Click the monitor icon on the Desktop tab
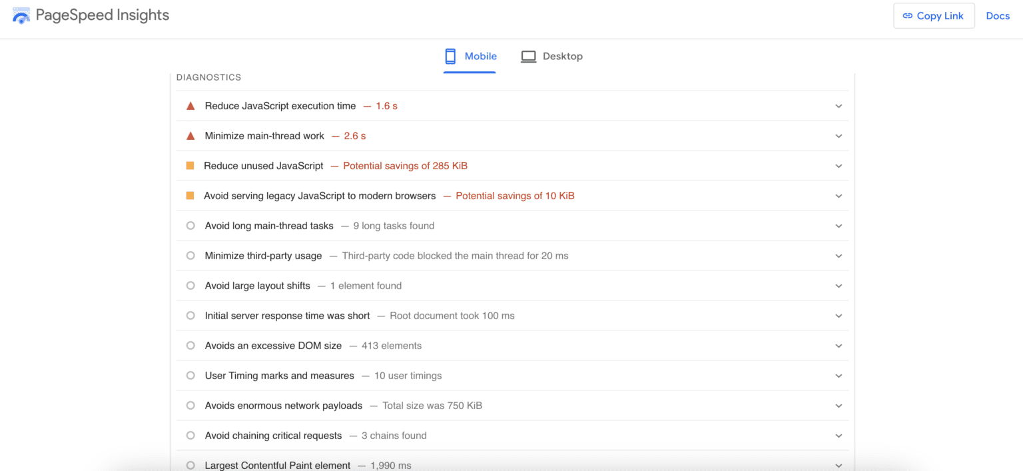 (x=528, y=56)
